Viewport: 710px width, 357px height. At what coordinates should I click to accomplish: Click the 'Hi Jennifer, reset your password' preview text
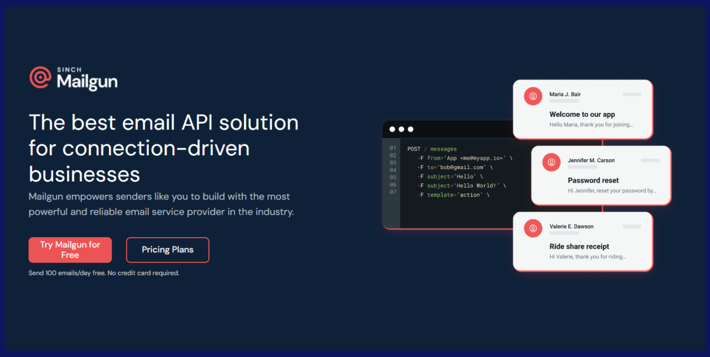(x=612, y=191)
